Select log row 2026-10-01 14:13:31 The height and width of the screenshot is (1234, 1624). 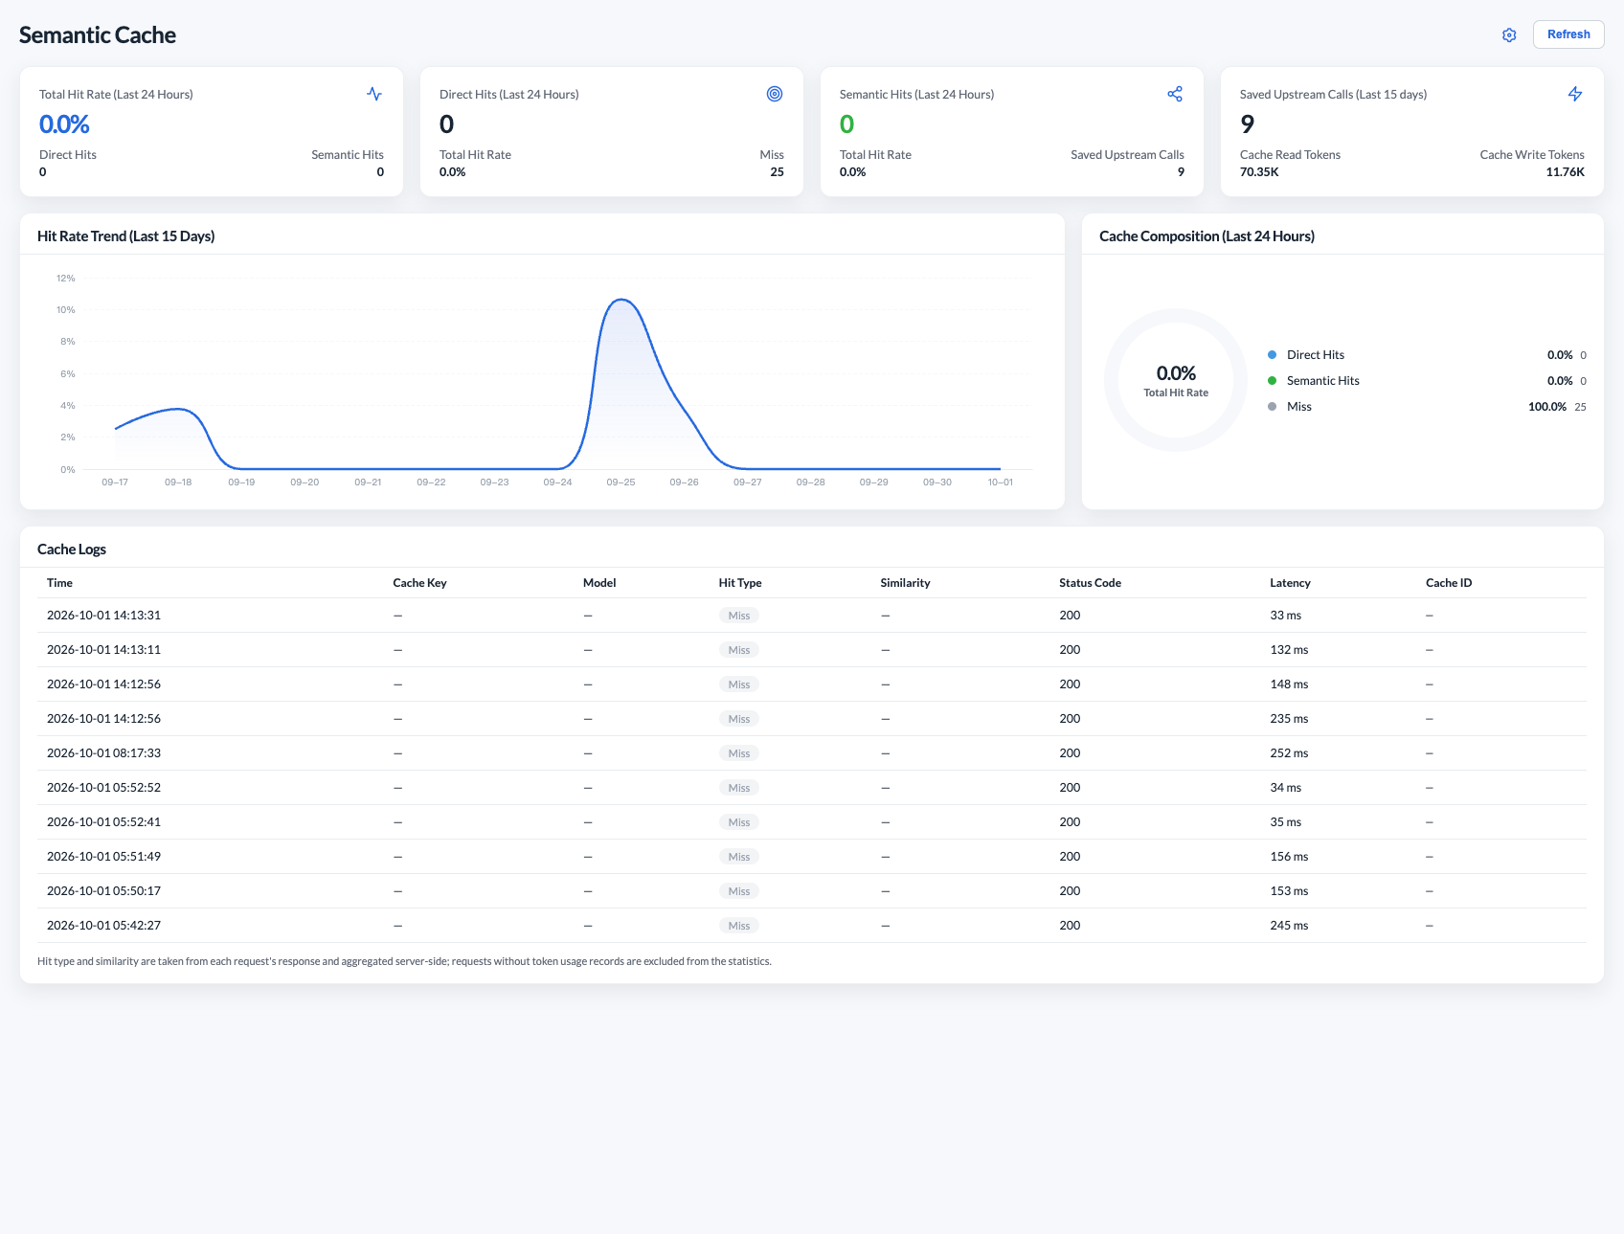[x=812, y=616]
